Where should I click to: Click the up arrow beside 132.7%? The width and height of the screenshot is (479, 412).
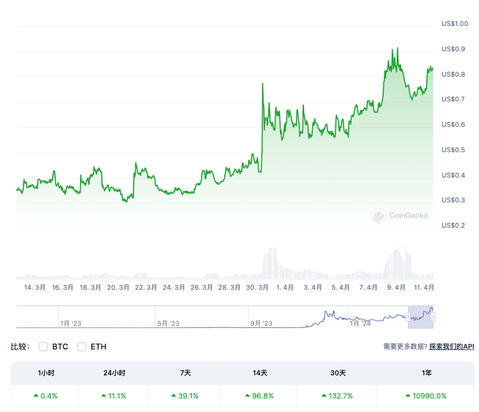(325, 396)
